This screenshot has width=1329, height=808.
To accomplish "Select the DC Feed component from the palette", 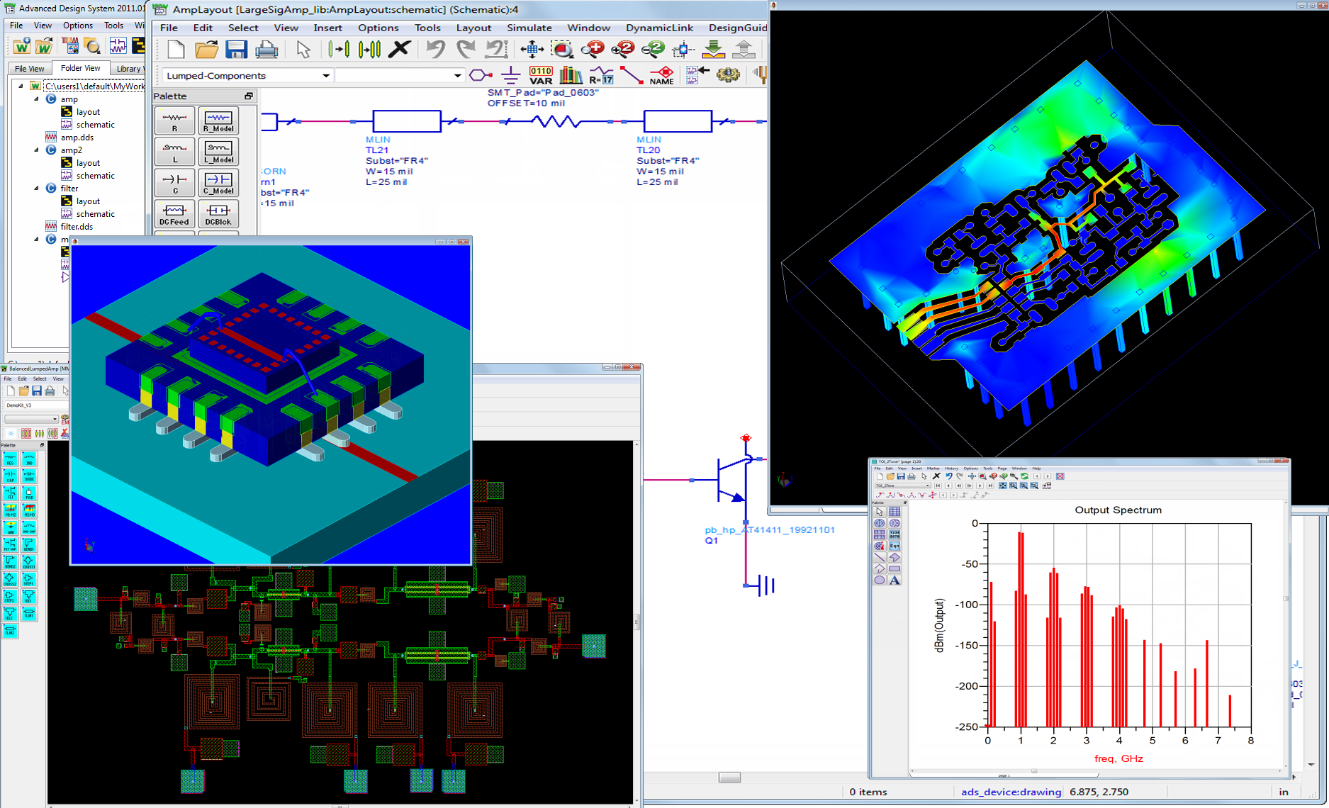I will (x=174, y=214).
